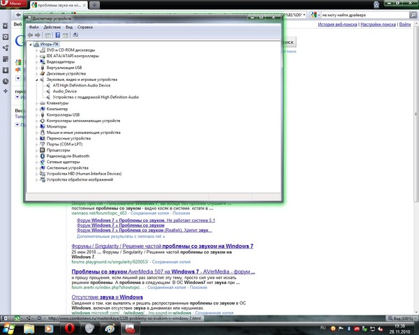Open the Opera Меню button
Image resolution: width=419 pixels, height=335 pixels.
click(13, 3)
